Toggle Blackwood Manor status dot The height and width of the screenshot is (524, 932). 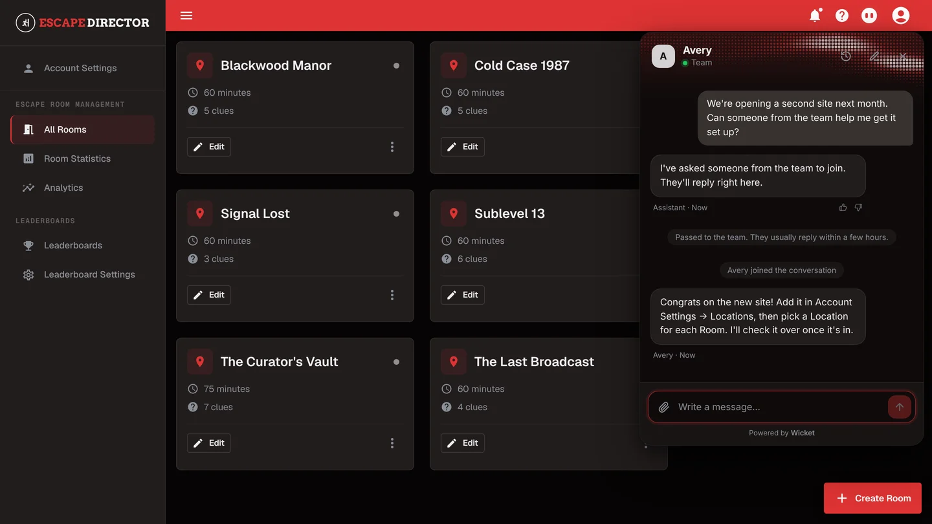pos(396,65)
